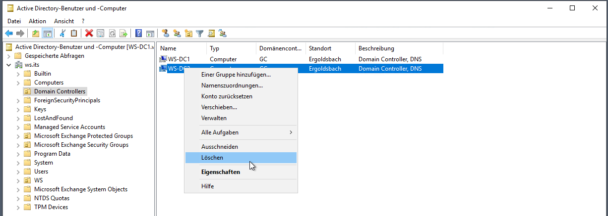Viewport: 608px width, 216px height.
Task: Expand the Managed Service Accounts node
Action: coord(18,127)
